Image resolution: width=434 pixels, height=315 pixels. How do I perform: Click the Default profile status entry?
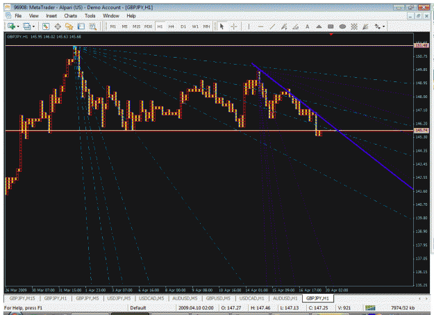coord(138,308)
